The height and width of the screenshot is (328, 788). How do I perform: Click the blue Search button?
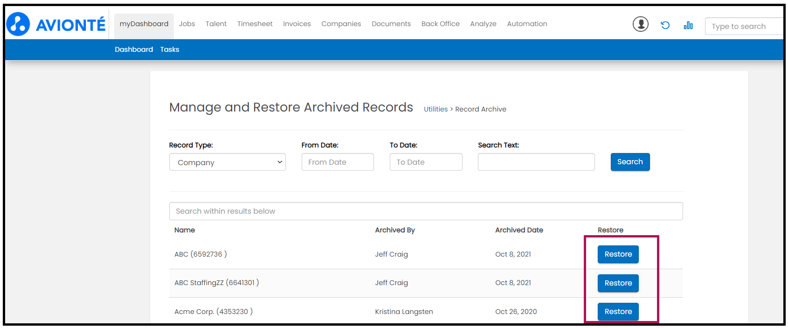coord(630,162)
